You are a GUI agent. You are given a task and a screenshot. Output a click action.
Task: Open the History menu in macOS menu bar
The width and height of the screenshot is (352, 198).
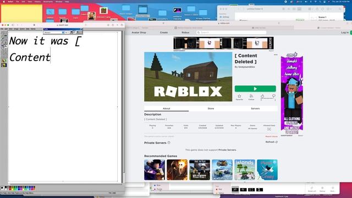(x=37, y=2)
